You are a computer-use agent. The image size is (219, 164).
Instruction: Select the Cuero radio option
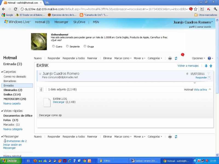[x=53, y=46]
